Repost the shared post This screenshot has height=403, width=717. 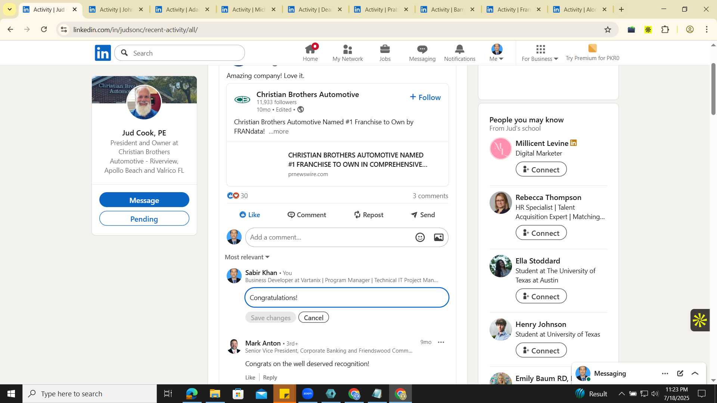tap(369, 215)
